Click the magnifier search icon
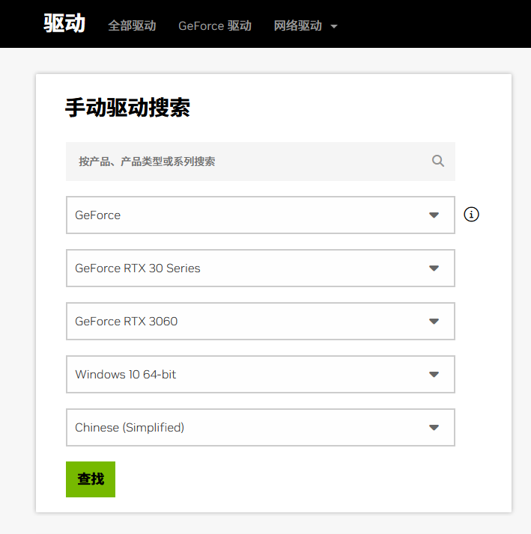531x534 pixels. (438, 161)
